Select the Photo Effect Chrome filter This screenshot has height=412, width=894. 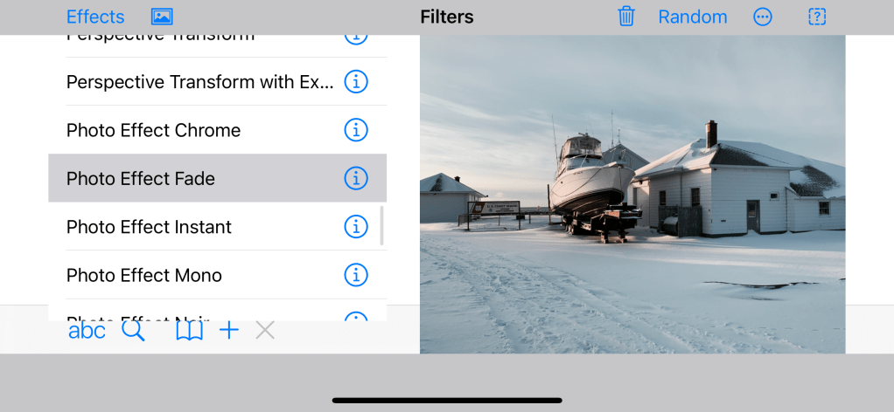154,130
